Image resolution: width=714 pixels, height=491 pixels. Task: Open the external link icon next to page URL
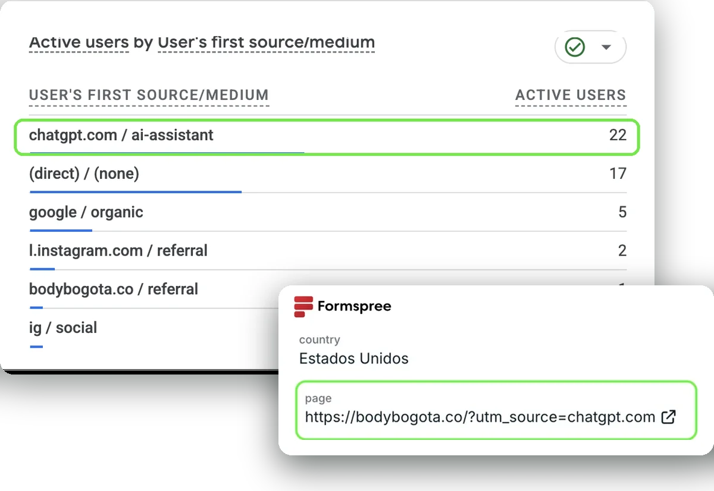[x=669, y=417]
